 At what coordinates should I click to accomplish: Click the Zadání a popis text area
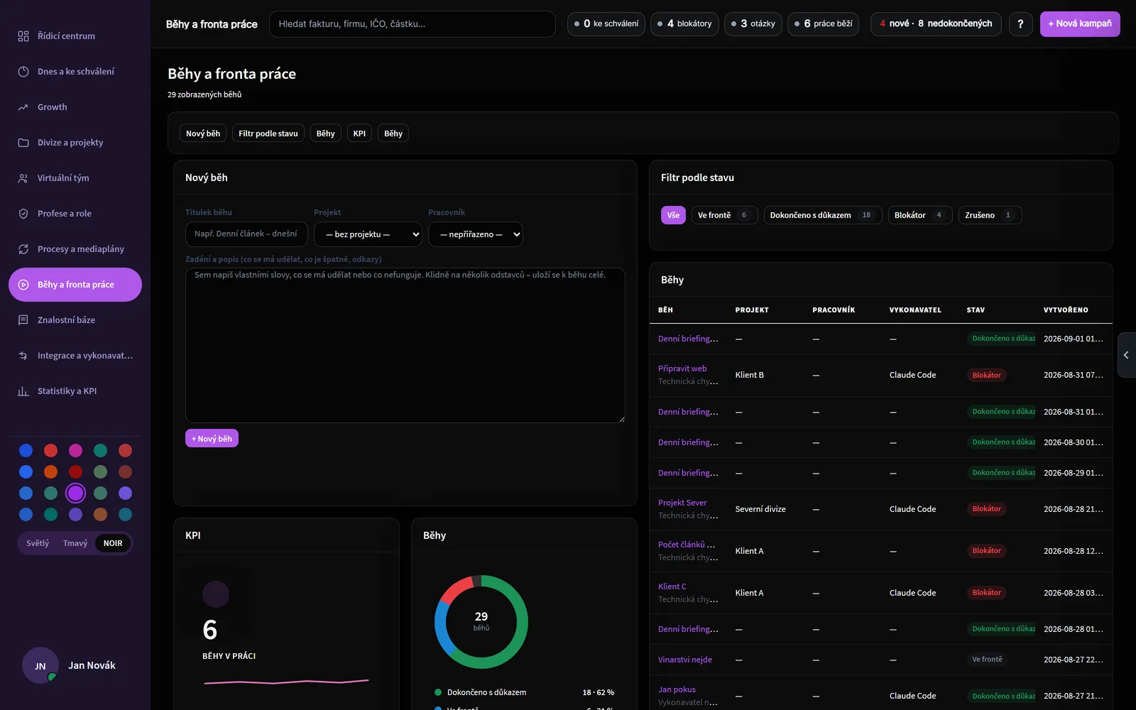pos(405,345)
